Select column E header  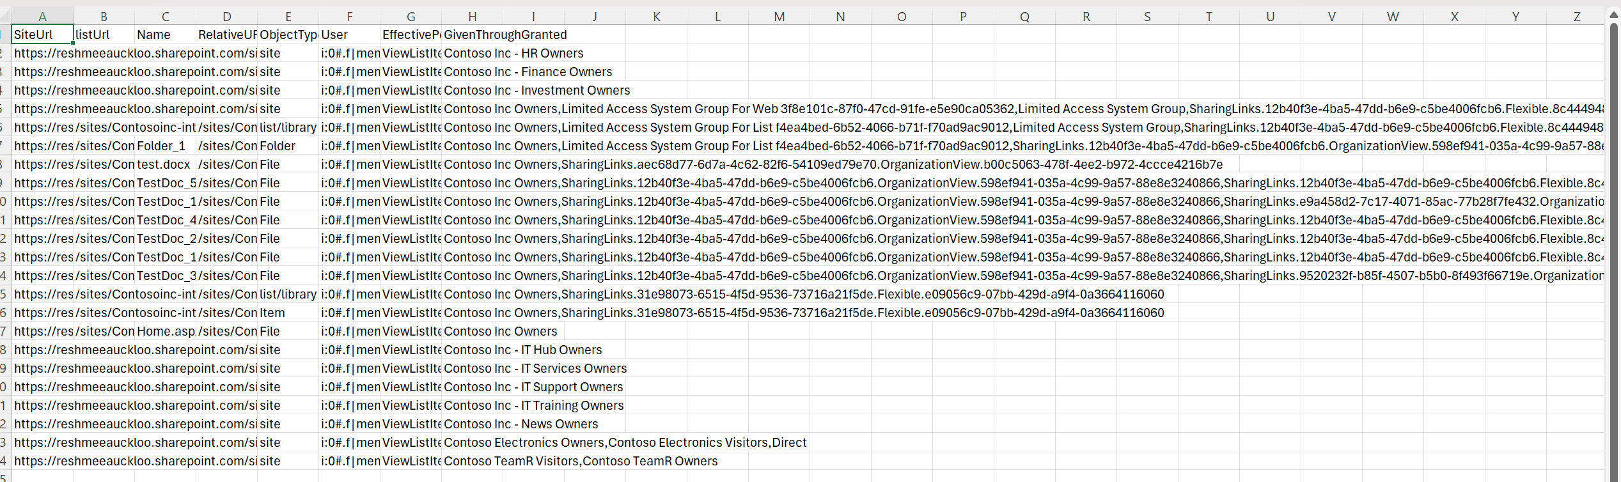pyautogui.click(x=288, y=17)
